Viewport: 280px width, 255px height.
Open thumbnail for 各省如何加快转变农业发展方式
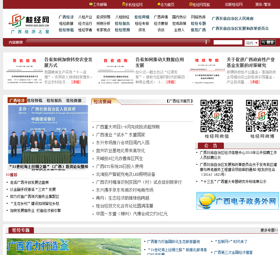point(25,71)
